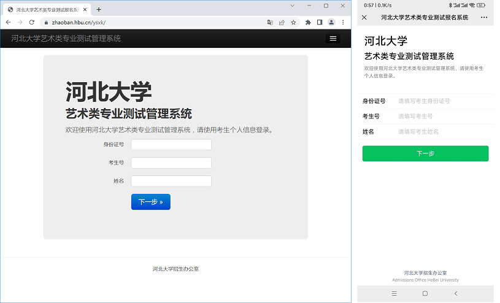
Task: View site info via the lock icon
Action: 46,22
